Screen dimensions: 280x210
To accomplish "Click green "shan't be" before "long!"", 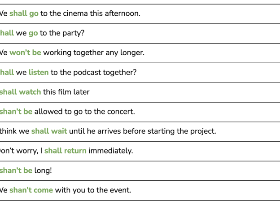I will coord(16,171).
